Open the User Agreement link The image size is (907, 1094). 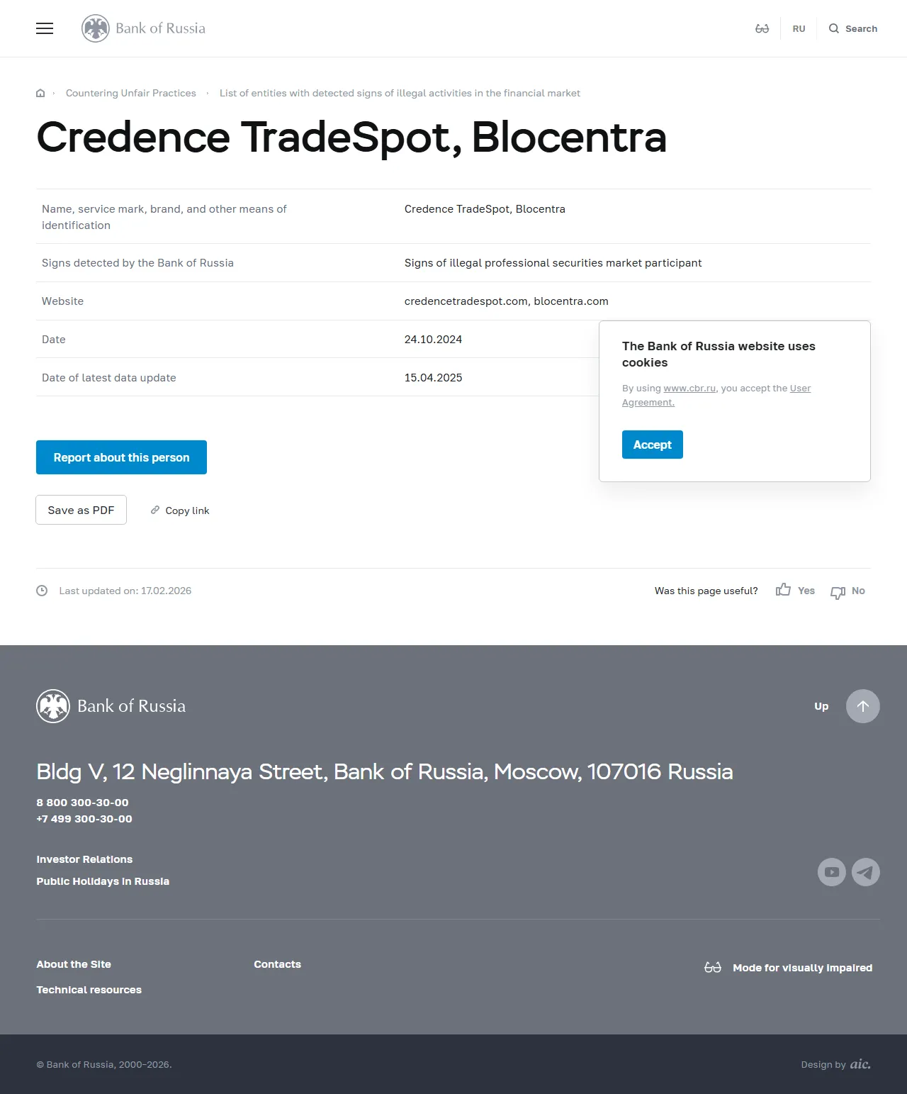[716, 395]
